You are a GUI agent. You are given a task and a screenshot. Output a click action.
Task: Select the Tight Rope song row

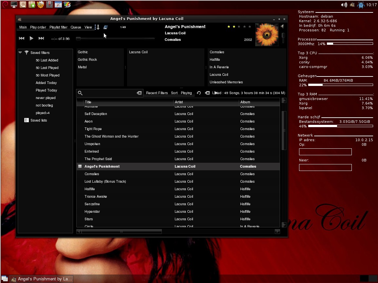178,129
